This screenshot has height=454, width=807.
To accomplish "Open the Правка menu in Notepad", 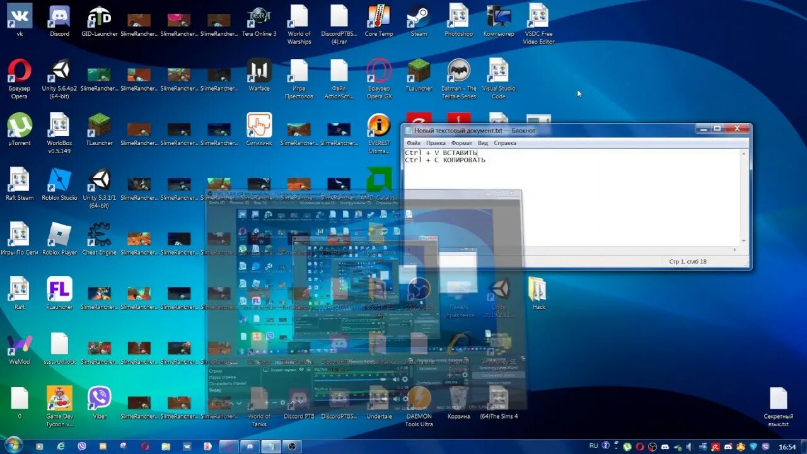I will click(x=436, y=143).
